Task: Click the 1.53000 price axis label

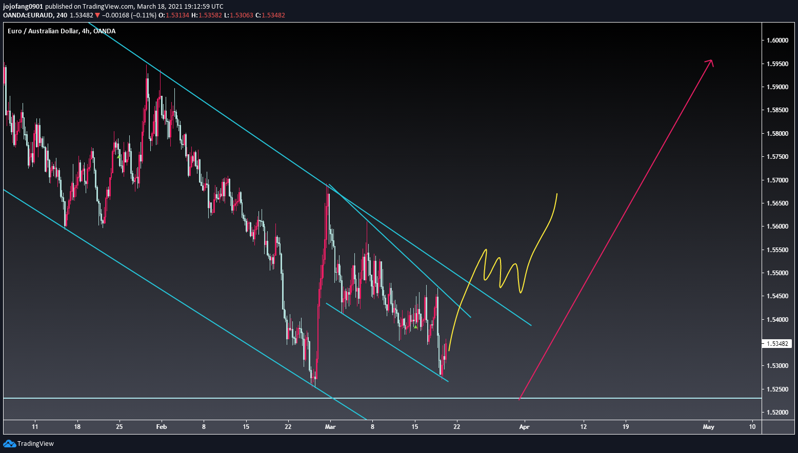Action: tap(777, 366)
